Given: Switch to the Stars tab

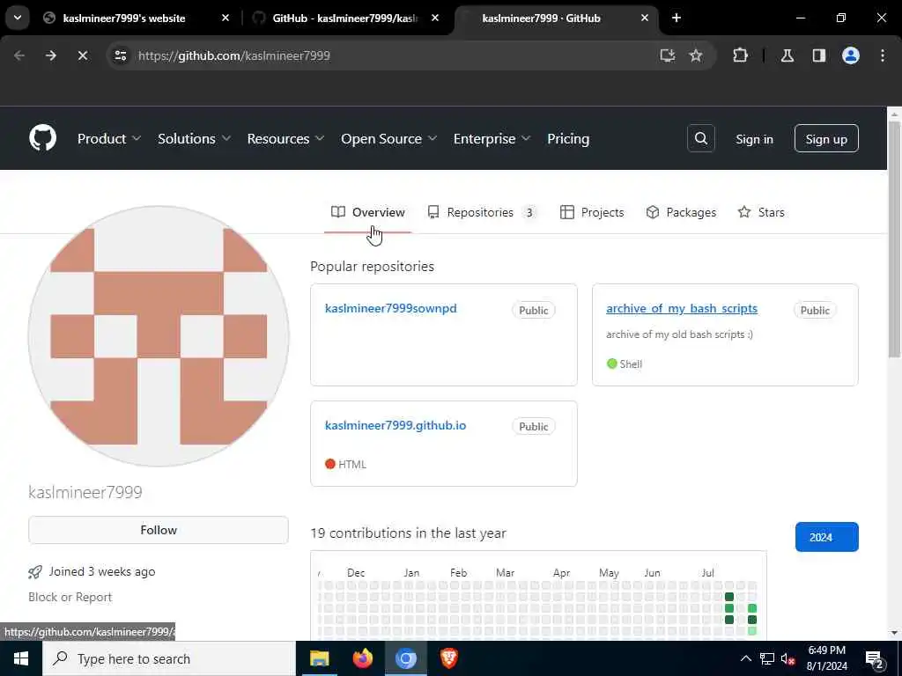Looking at the screenshot, I should (x=760, y=212).
